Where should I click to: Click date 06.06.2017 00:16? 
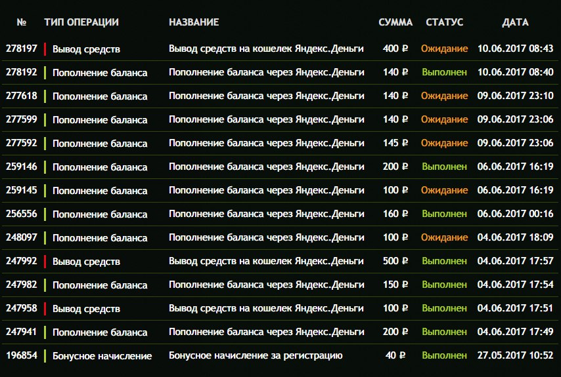[x=515, y=214]
